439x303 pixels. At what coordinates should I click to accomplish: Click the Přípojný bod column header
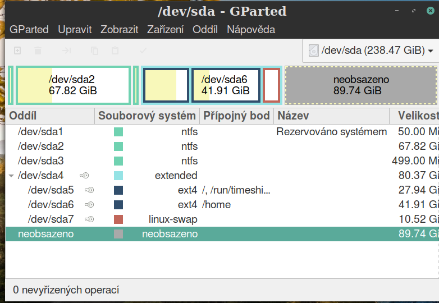236,116
